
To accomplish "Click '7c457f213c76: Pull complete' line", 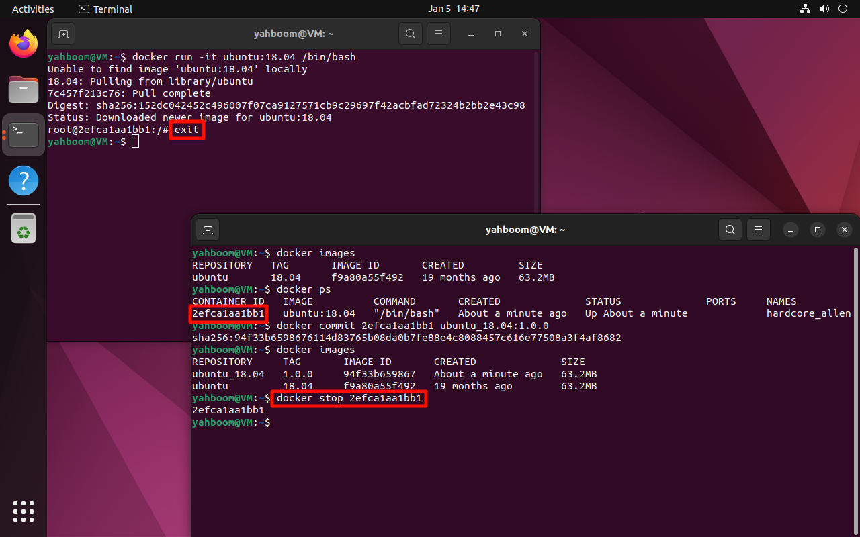I will tap(129, 93).
